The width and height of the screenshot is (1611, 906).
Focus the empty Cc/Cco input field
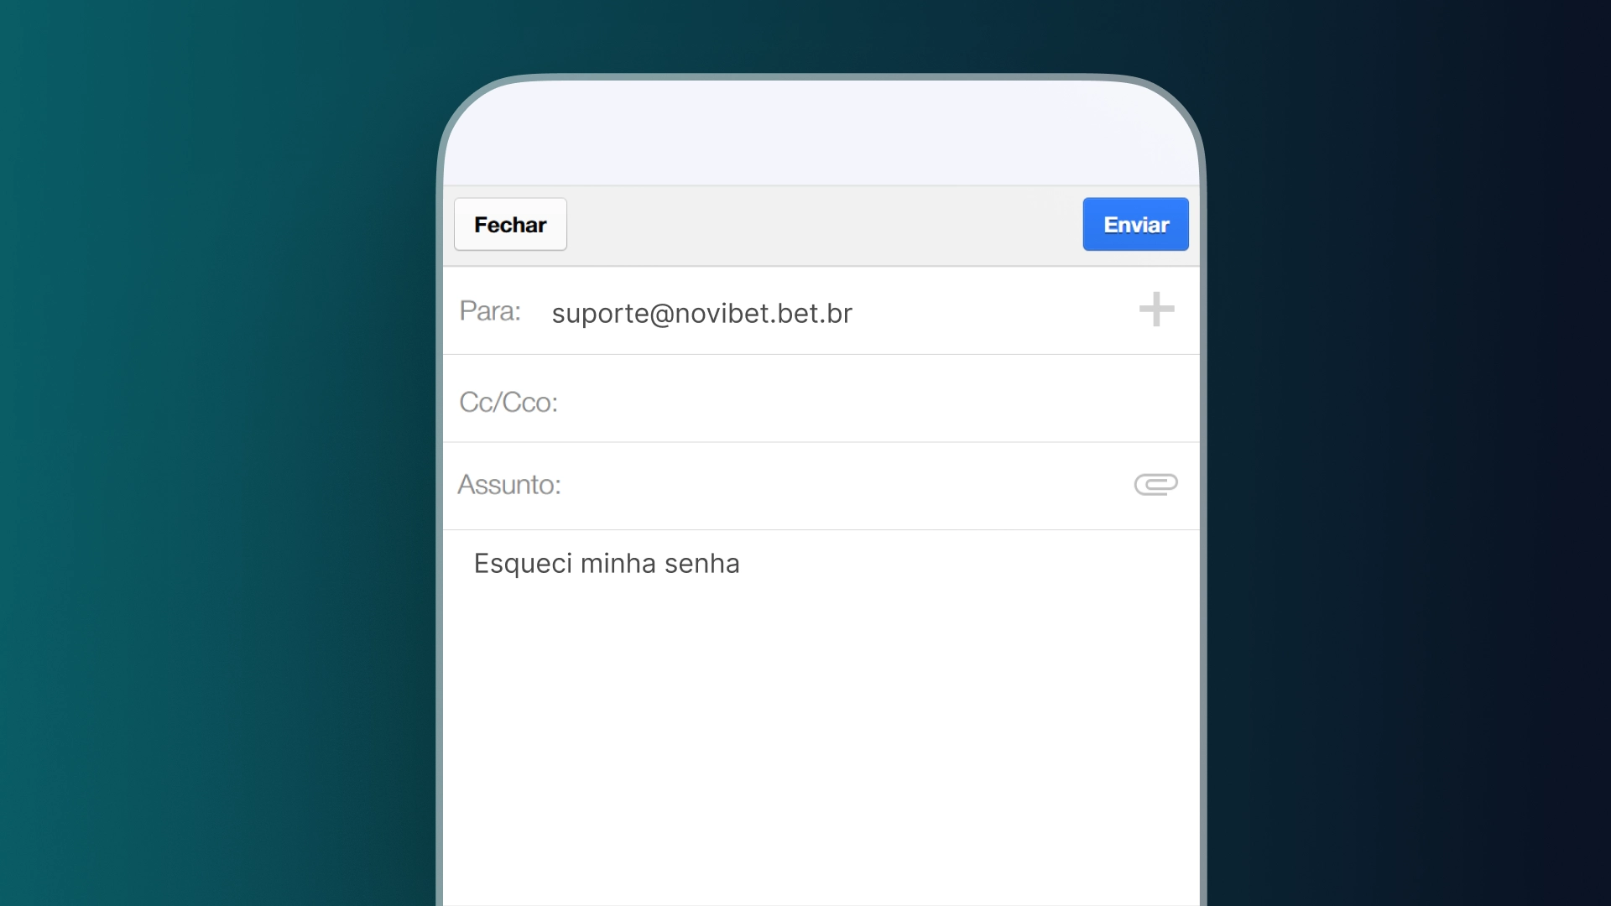839,402
